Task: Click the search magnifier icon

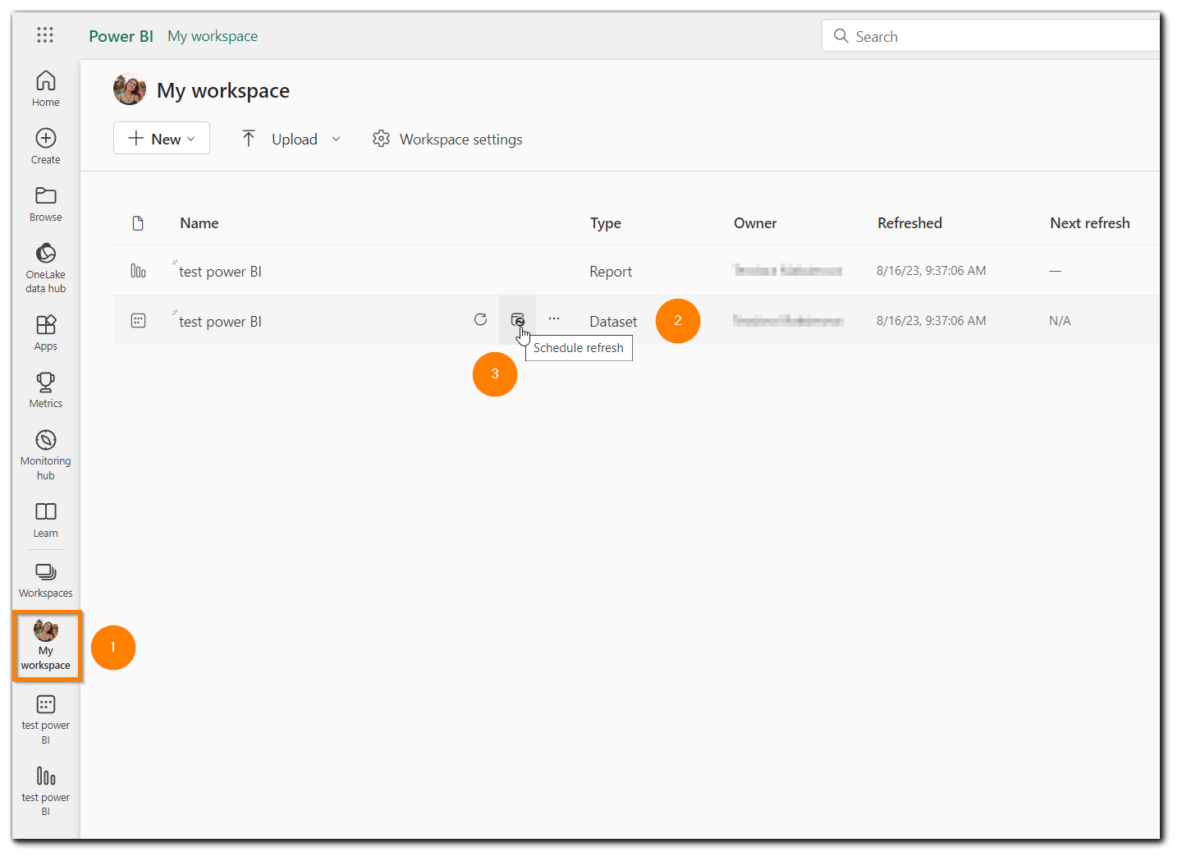Action: 841,35
